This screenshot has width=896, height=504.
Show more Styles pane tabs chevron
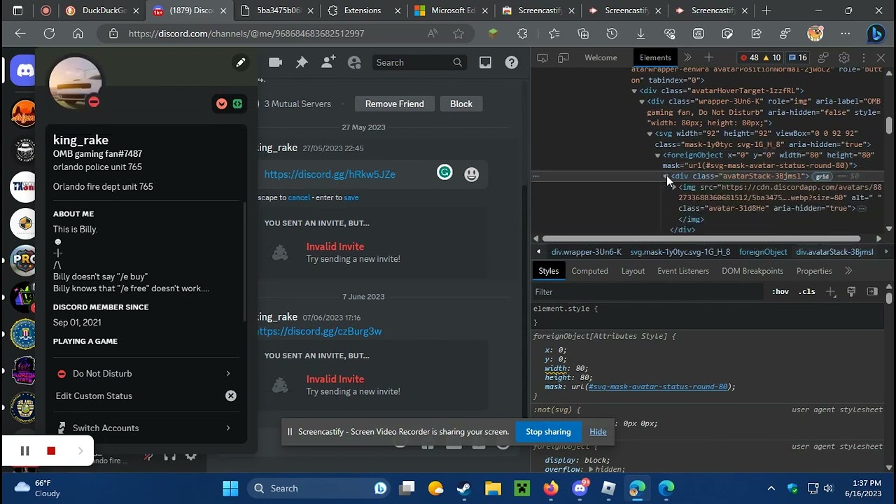848,271
